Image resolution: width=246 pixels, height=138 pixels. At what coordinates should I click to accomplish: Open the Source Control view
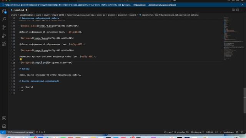click(x=4, y=27)
